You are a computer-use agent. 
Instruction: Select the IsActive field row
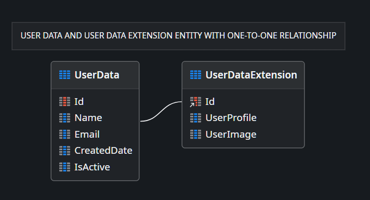tap(95, 167)
